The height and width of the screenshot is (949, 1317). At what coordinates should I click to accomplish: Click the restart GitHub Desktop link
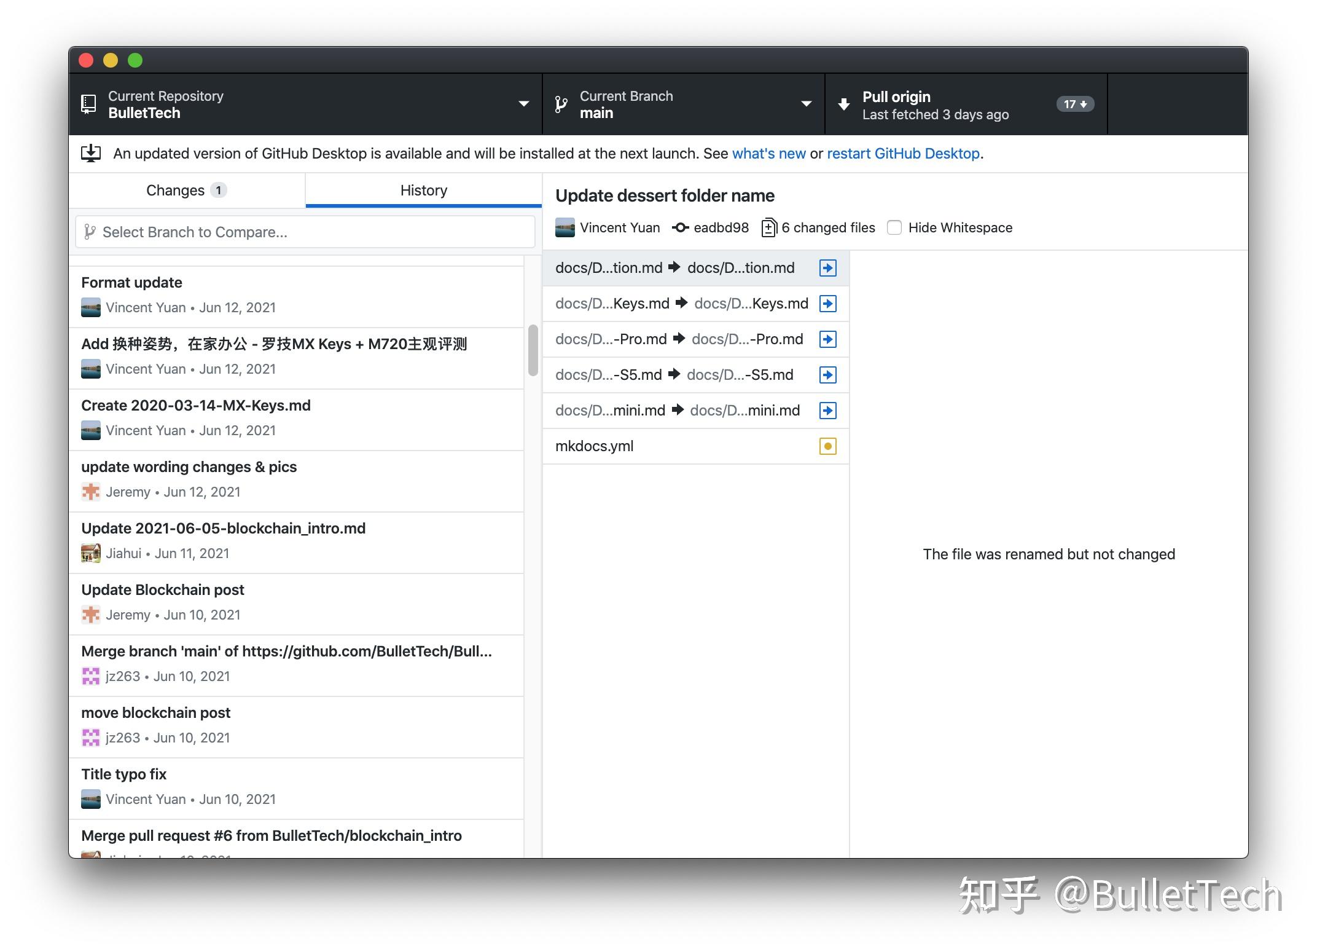[903, 154]
